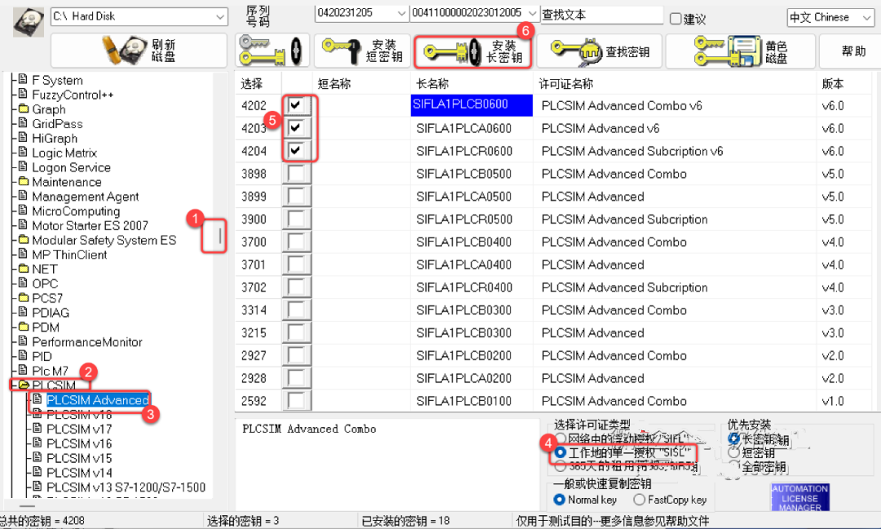881x529 pixels.
Task: Click the 黄色磁盘 yellow disk button
Action: coord(741,51)
